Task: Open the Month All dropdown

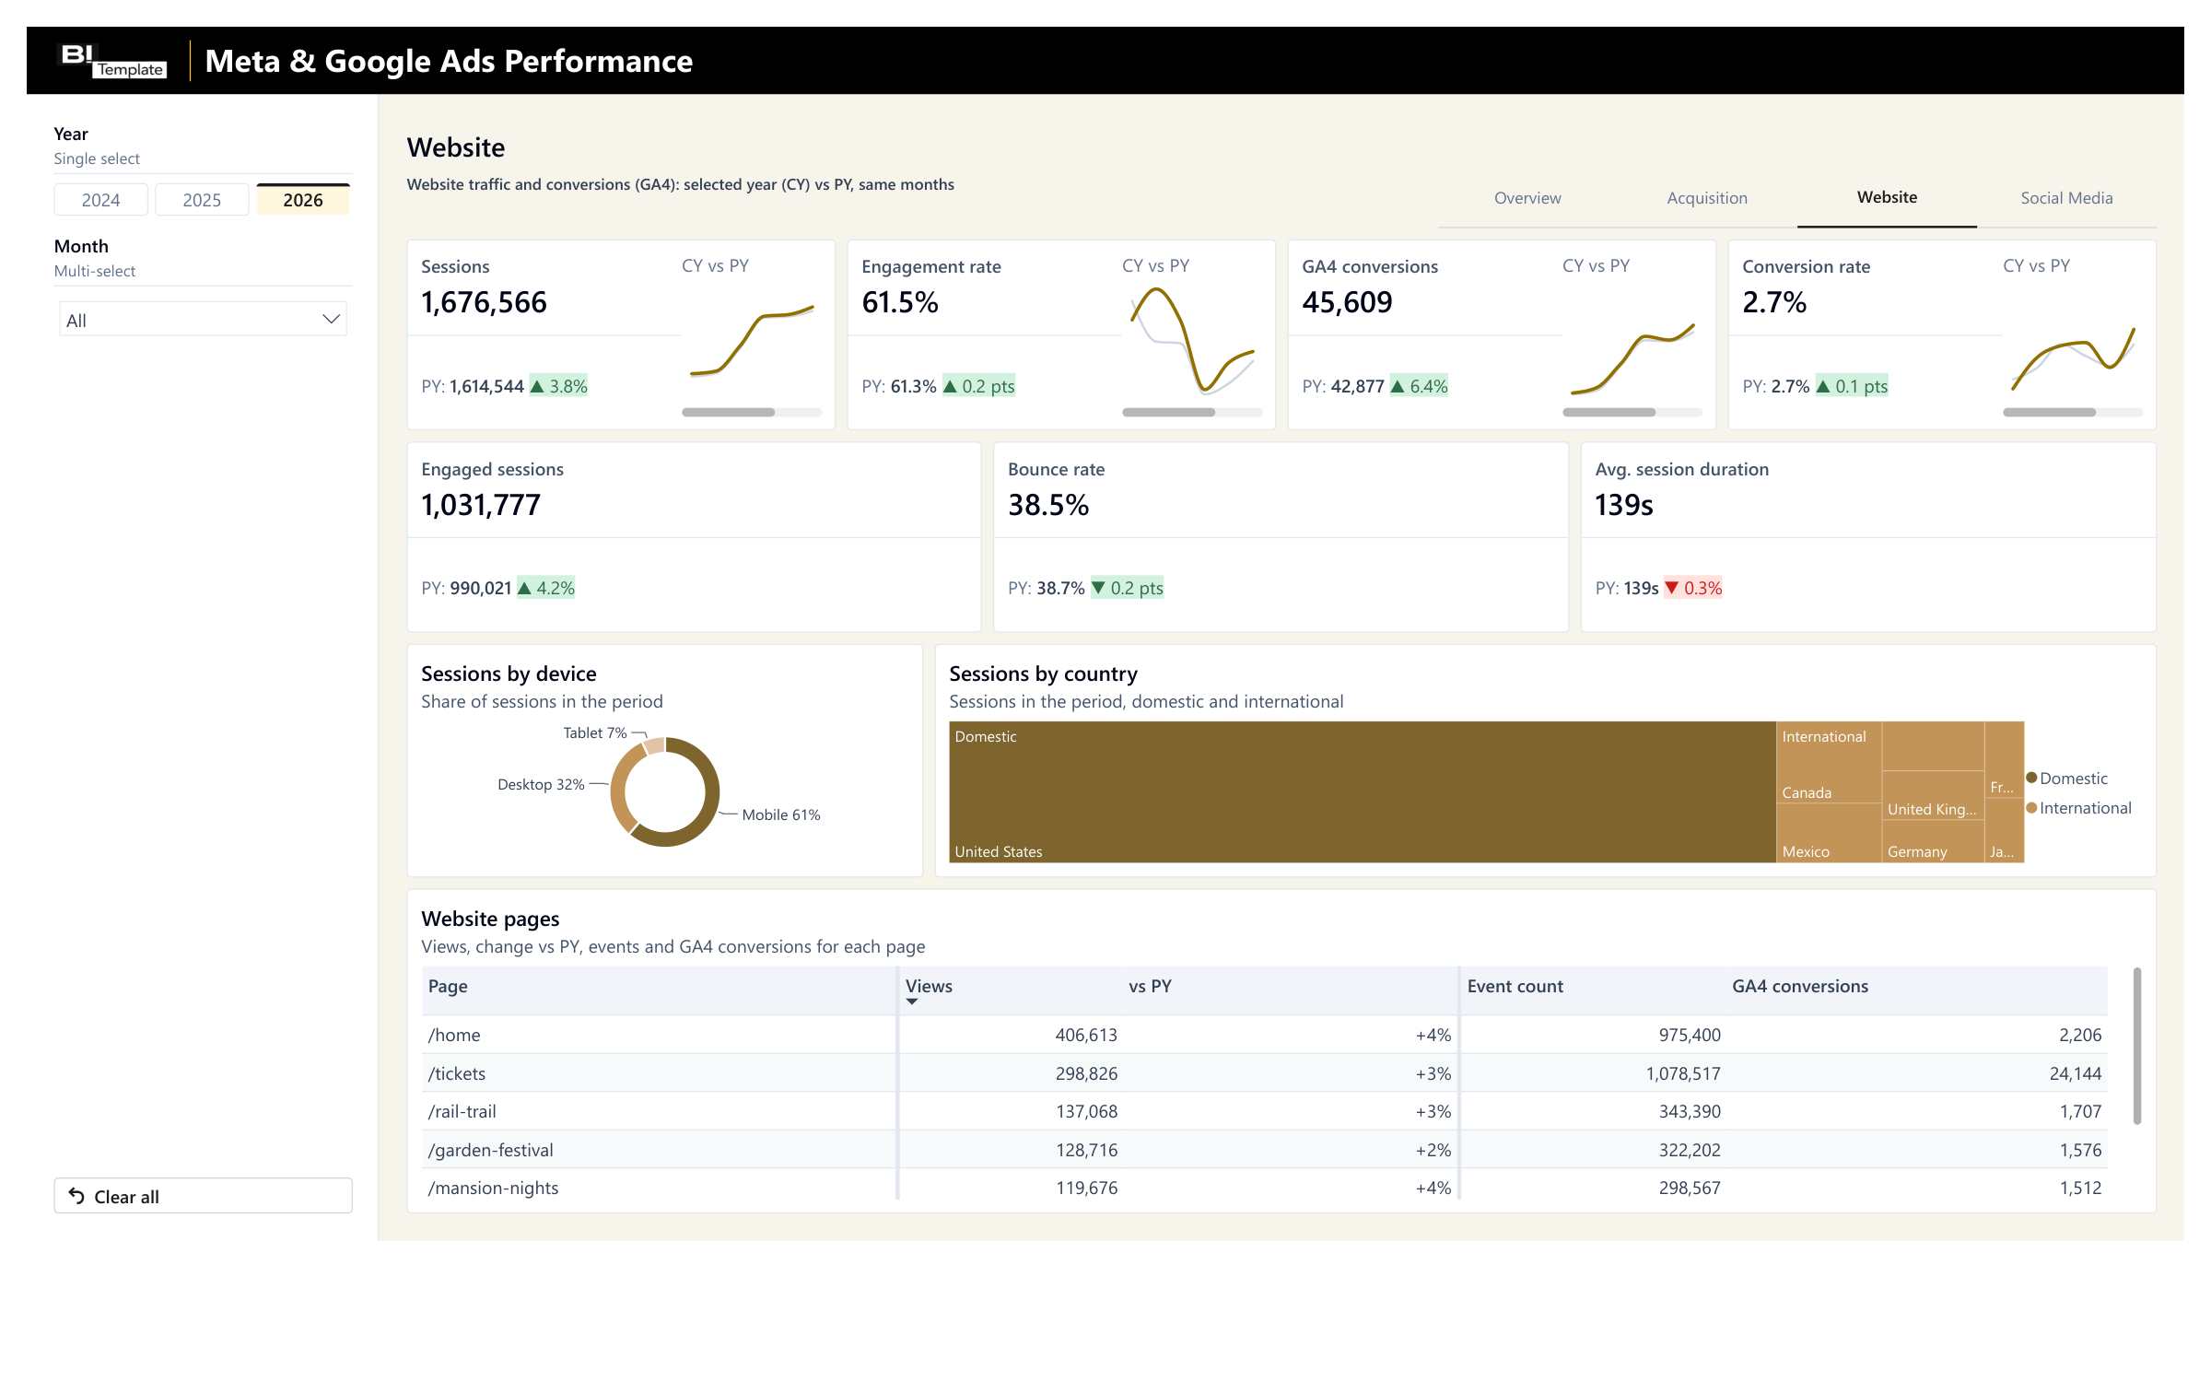Action: (203, 320)
